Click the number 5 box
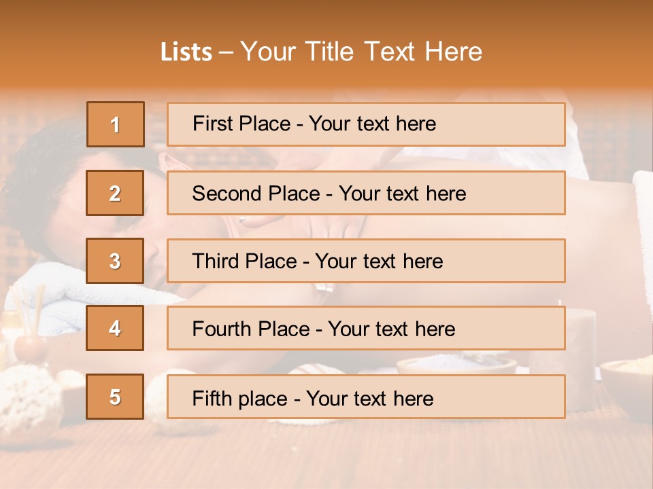 [115, 397]
